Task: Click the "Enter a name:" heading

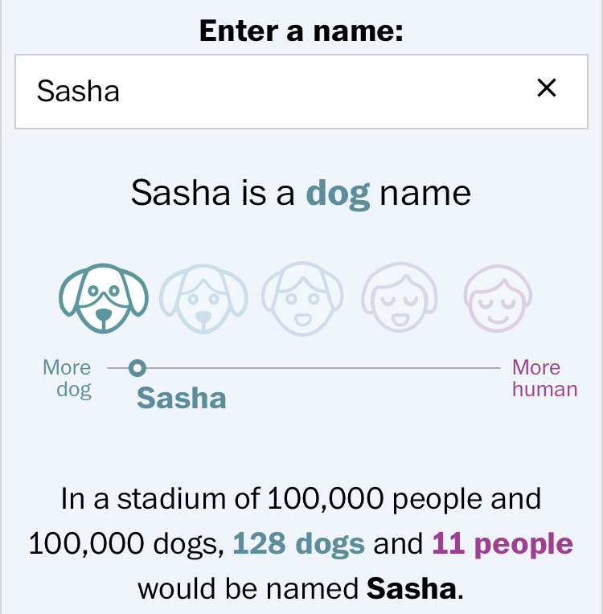Action: 301,31
